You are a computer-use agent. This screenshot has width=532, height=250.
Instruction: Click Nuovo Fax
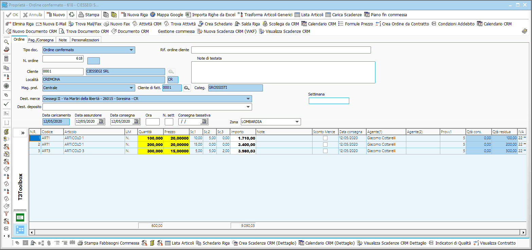click(117, 24)
